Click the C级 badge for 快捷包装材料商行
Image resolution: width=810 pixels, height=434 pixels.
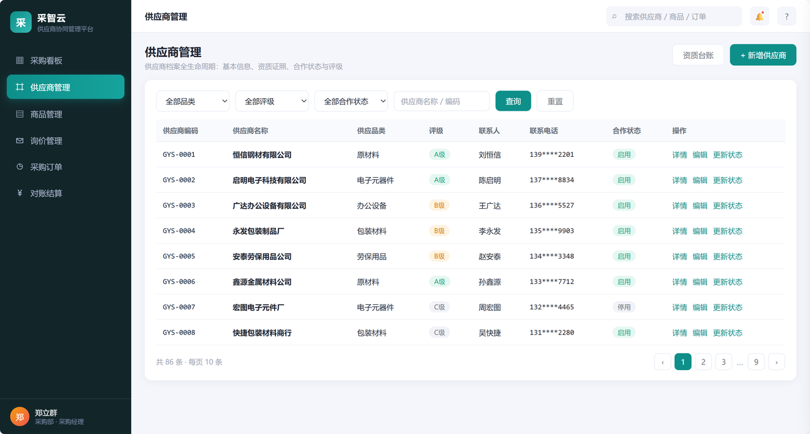click(439, 333)
